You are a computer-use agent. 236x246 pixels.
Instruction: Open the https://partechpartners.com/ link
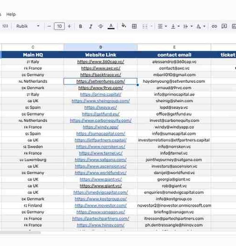point(101,219)
